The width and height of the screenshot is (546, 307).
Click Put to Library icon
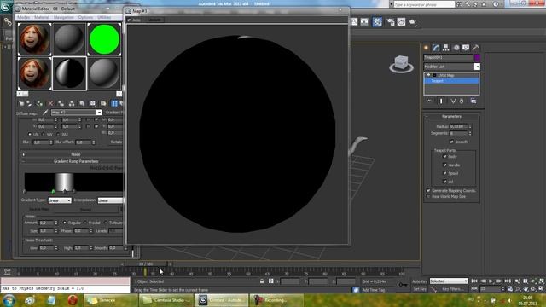click(82, 103)
